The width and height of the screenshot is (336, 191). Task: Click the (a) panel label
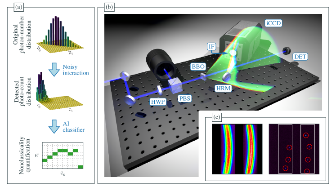[18, 7]
